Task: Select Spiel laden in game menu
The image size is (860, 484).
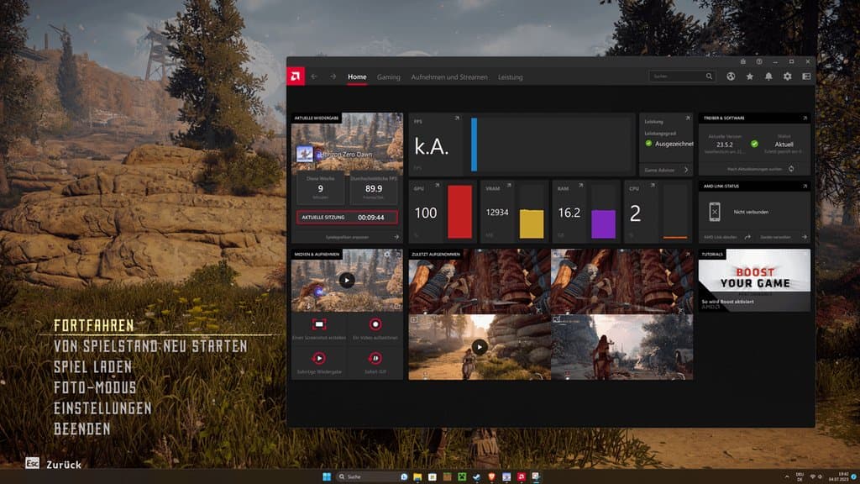Action: 92,366
